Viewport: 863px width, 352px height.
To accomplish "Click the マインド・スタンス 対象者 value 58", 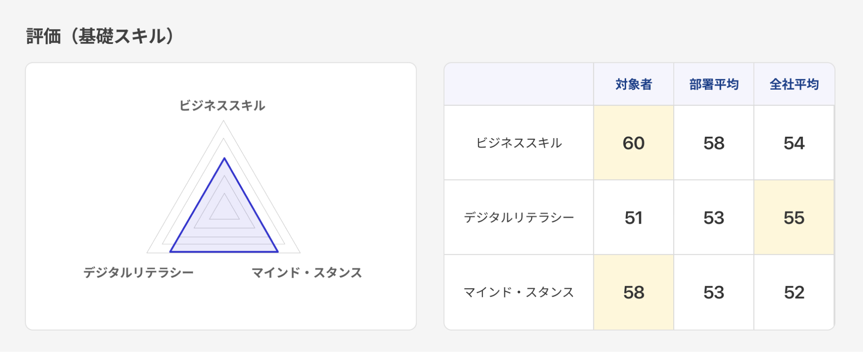I will 633,292.
